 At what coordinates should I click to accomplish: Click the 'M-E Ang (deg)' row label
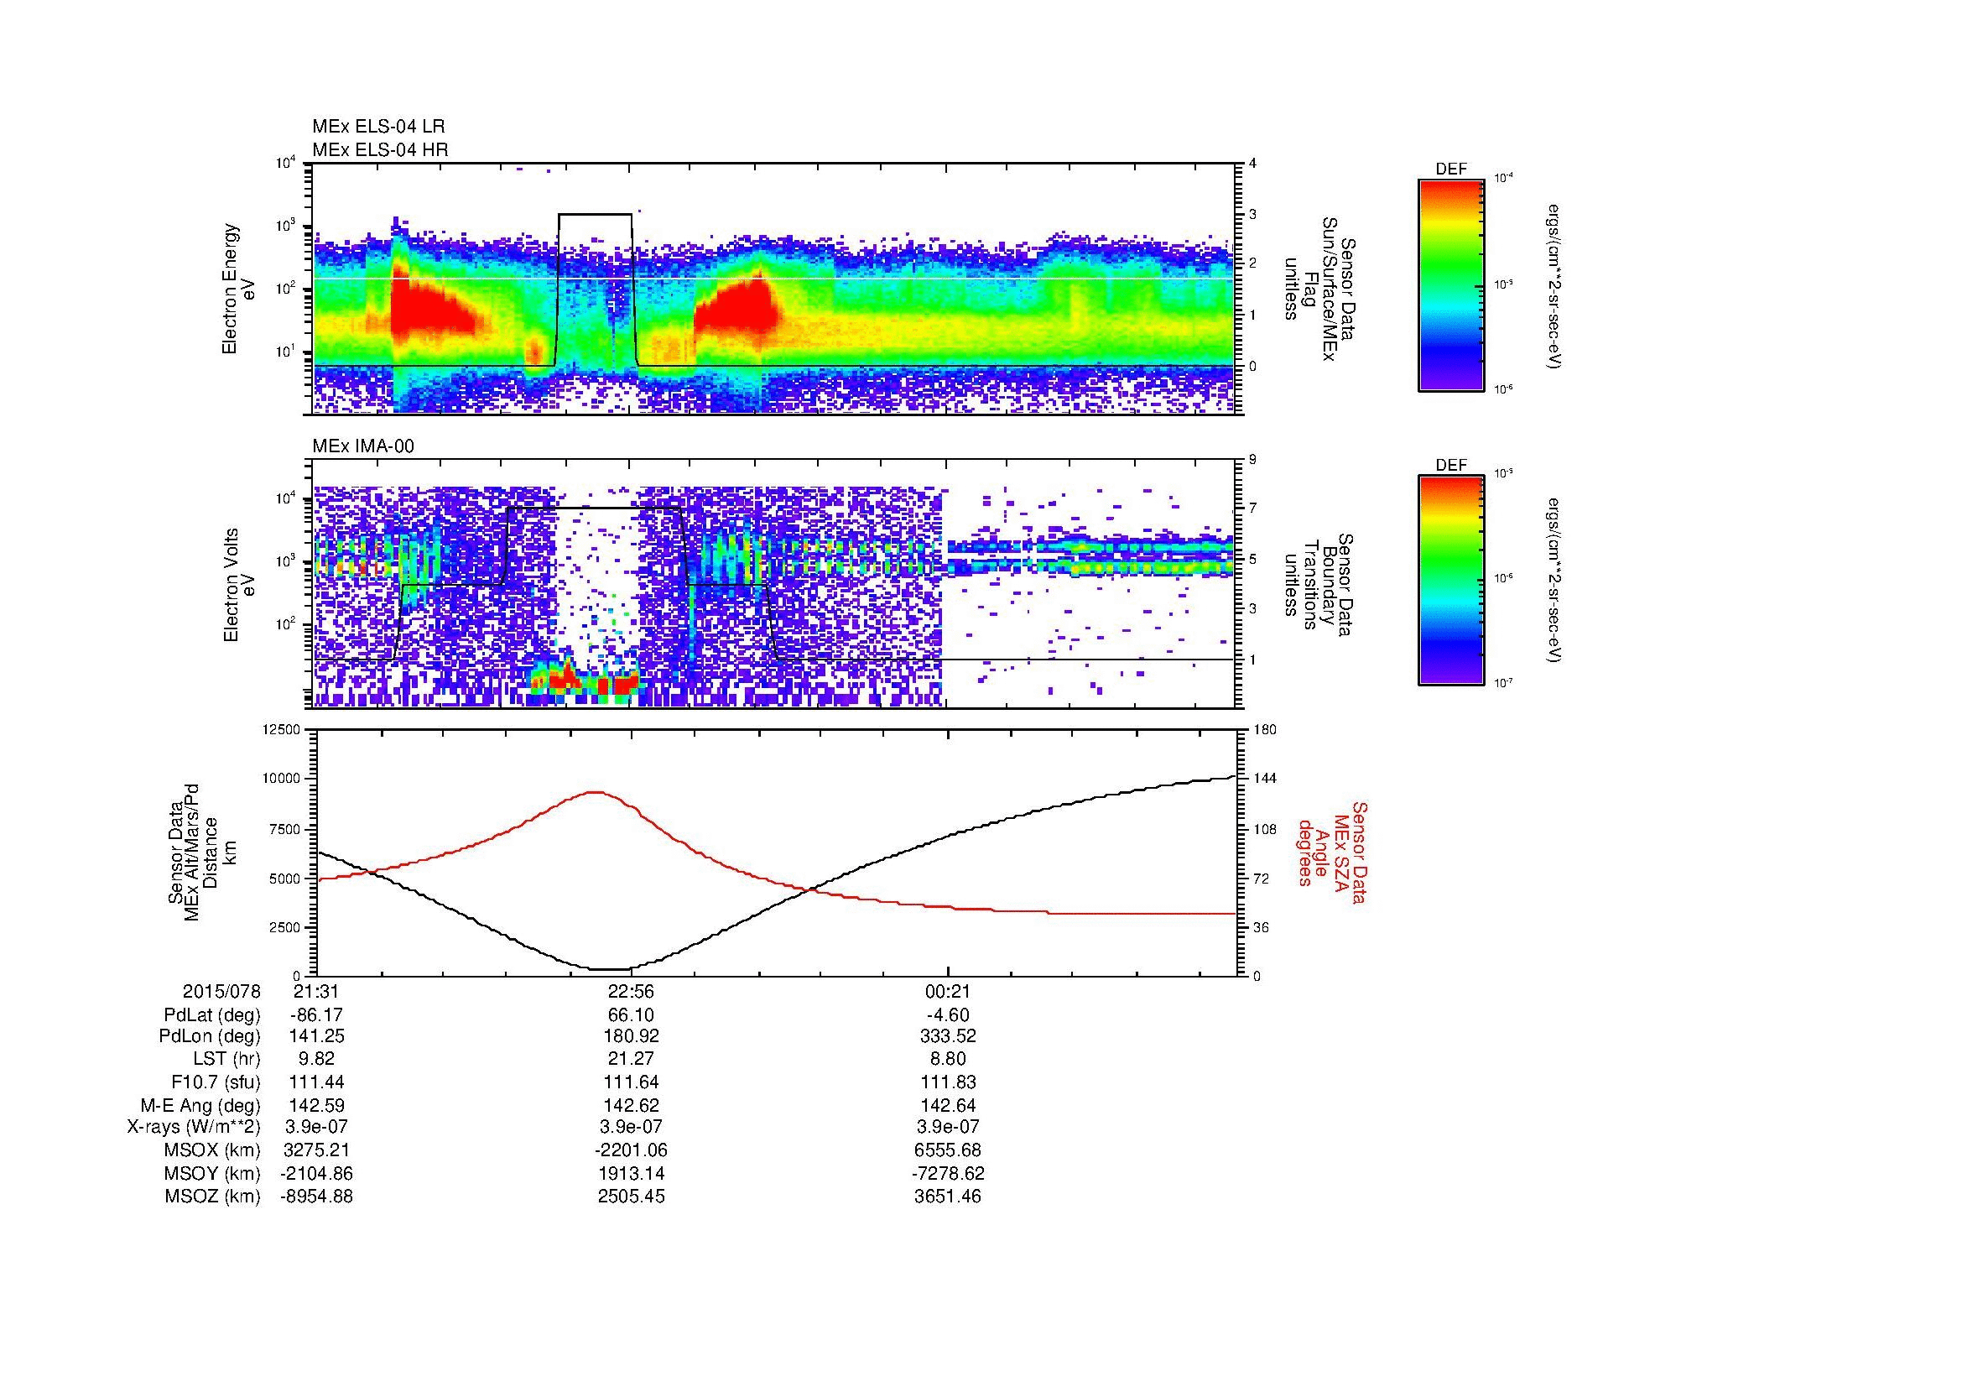coord(200,1105)
